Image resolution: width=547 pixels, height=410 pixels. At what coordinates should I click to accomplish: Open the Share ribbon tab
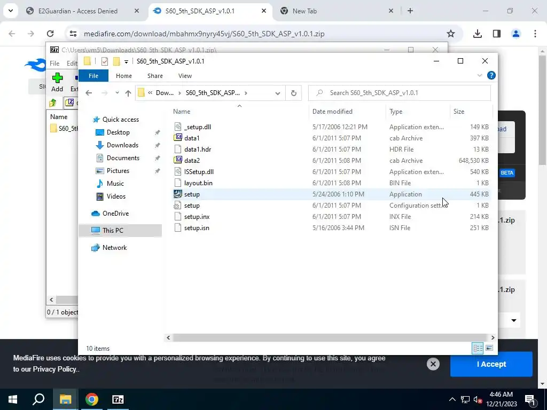tap(155, 76)
